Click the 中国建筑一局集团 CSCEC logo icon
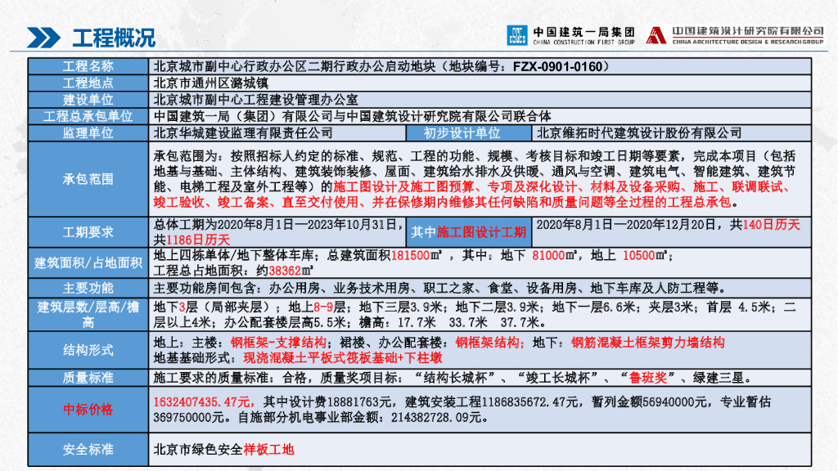This screenshot has height=471, width=838. click(x=517, y=35)
